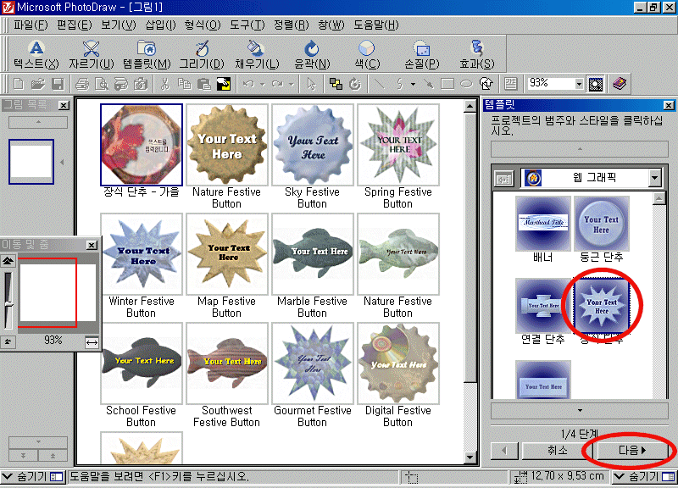Open the 편집(E) menu
The image size is (678, 488).
[75, 25]
